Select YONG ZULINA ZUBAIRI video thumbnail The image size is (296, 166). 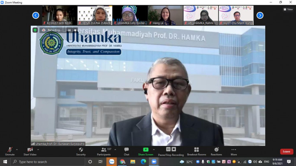pyautogui.click(x=95, y=15)
